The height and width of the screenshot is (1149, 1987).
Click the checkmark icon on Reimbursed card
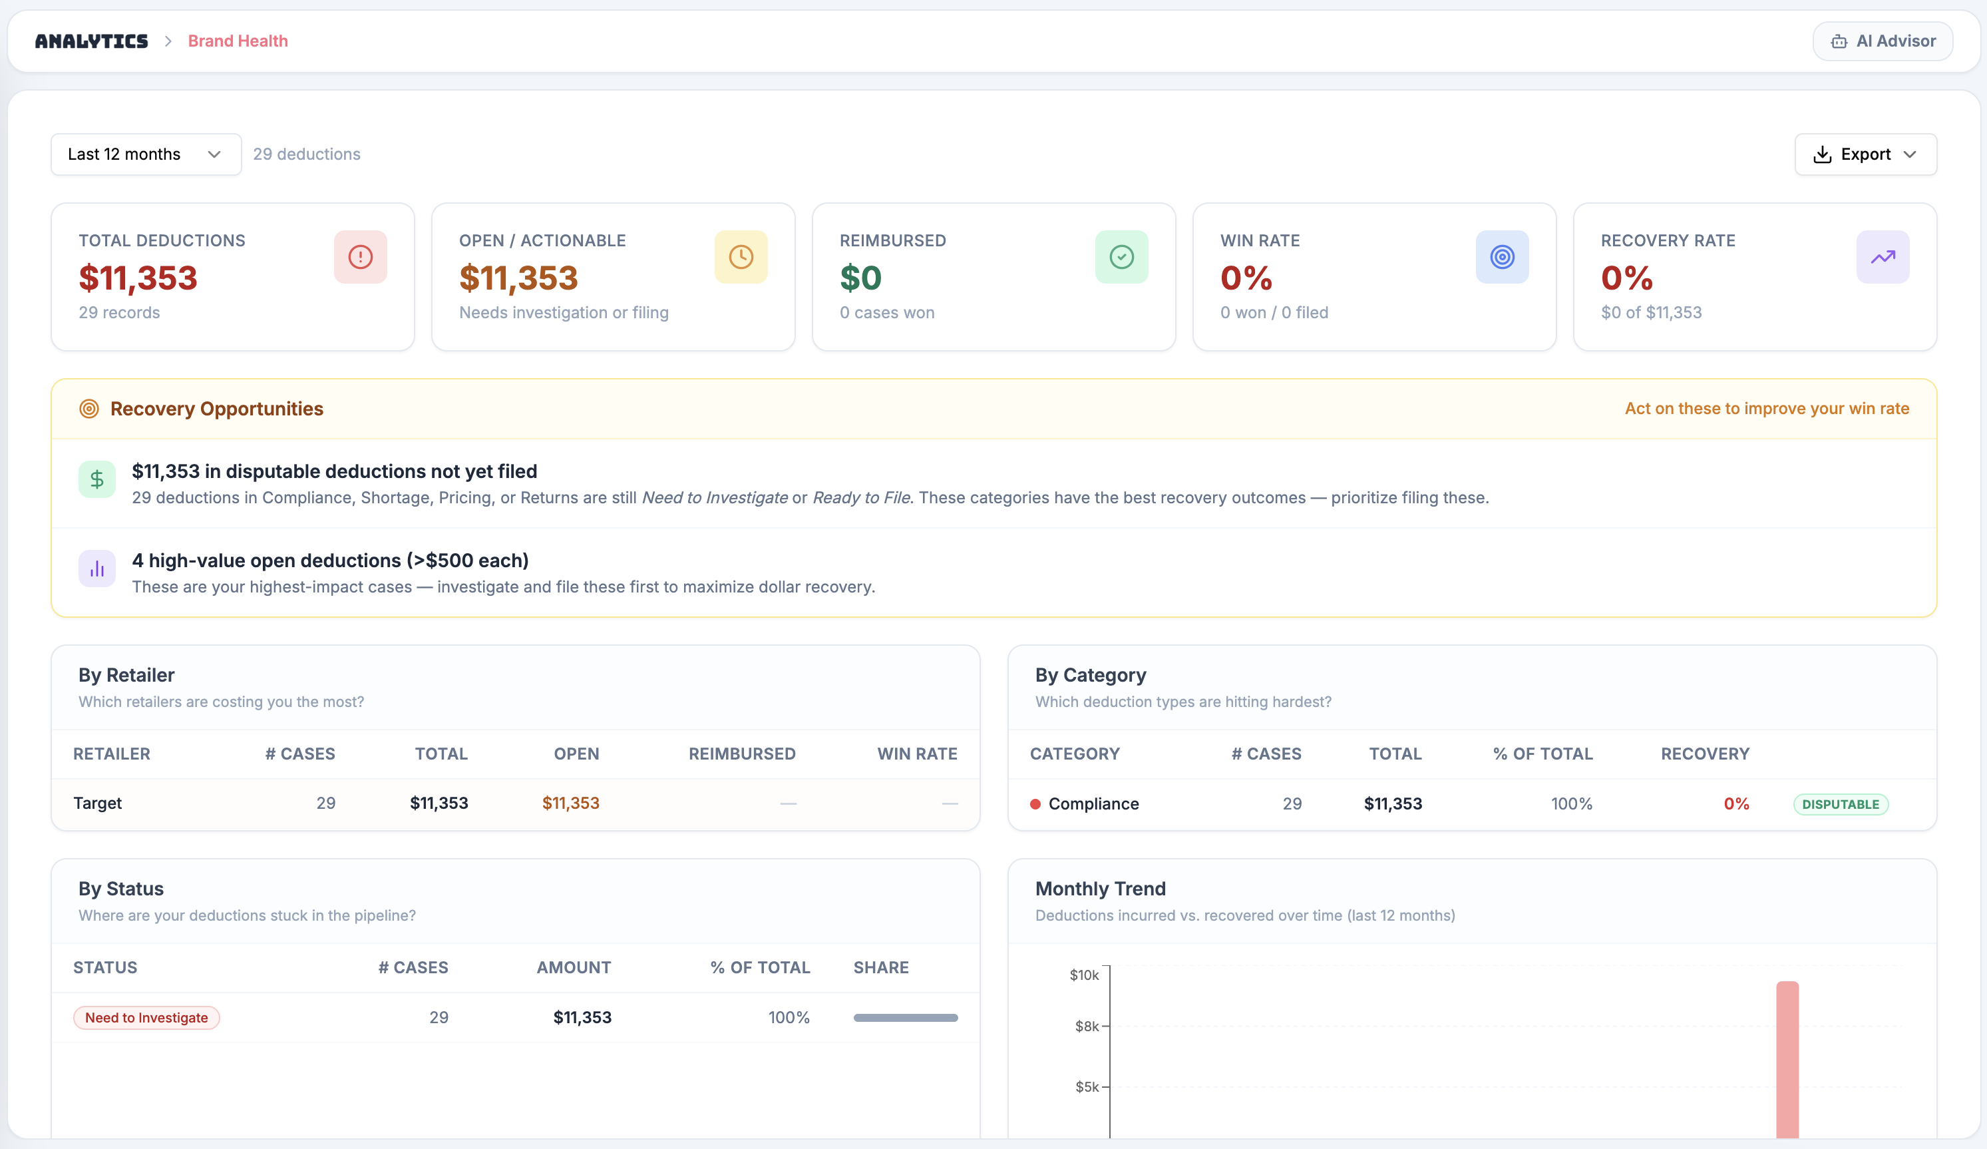[1122, 256]
